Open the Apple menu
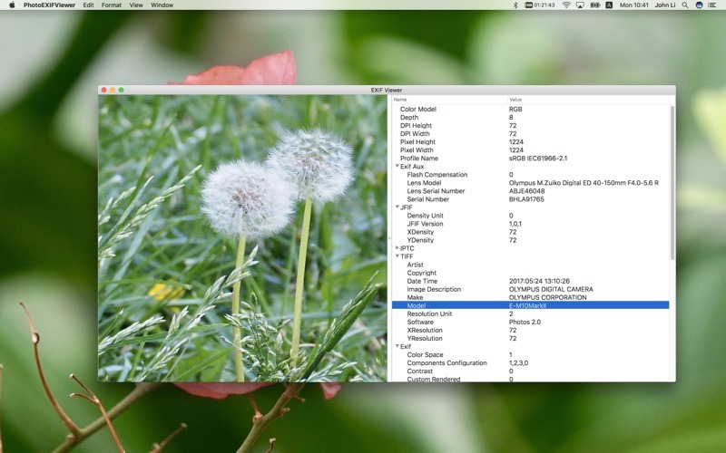 12,5
